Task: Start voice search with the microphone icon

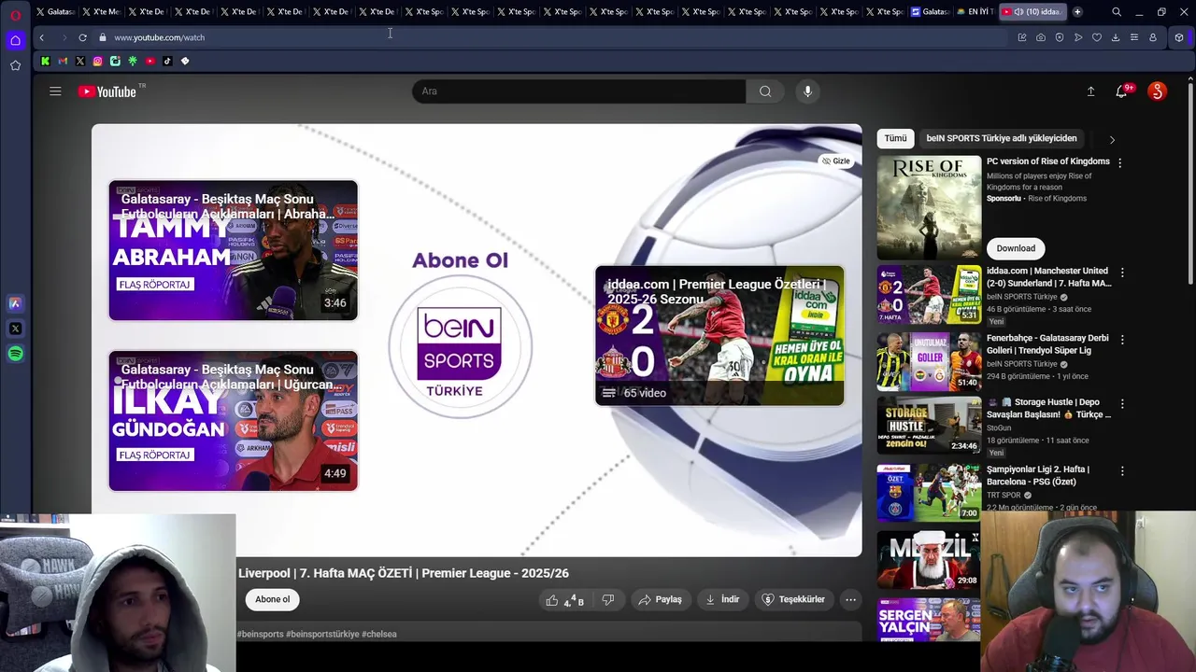Action: (808, 91)
